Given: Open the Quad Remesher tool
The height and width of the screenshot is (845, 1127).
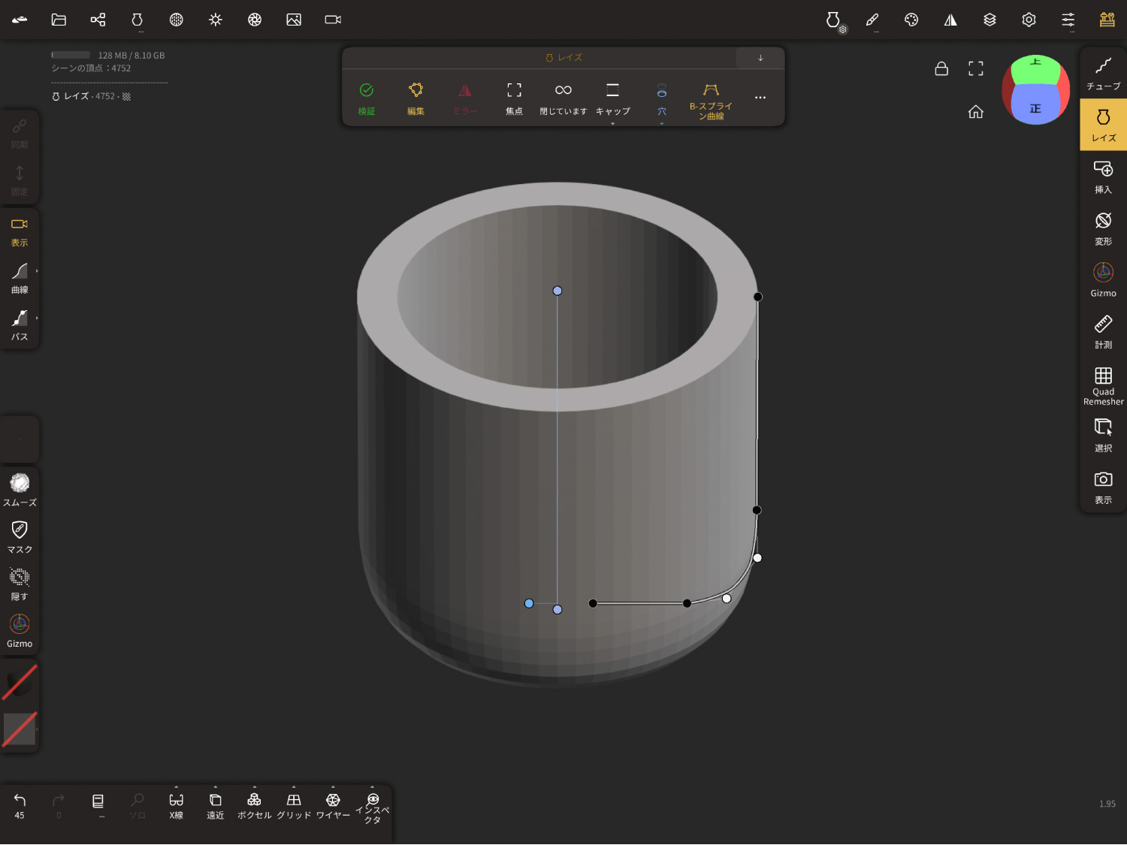Looking at the screenshot, I should point(1102,385).
